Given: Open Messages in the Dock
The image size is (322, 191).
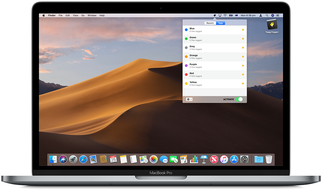Looking at the screenshot, I should tap(164, 159).
